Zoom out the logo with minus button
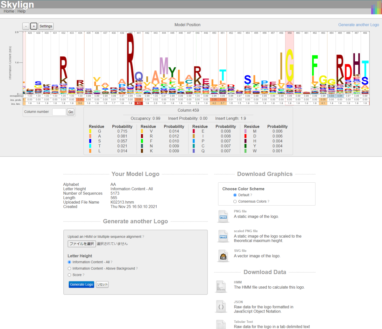The image size is (382, 329). [x=26, y=26]
